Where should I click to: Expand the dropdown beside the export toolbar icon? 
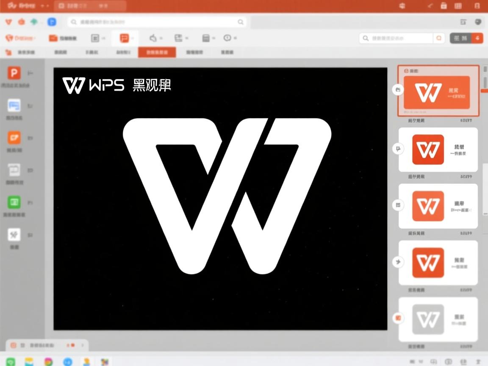pyautogui.click(x=188, y=38)
